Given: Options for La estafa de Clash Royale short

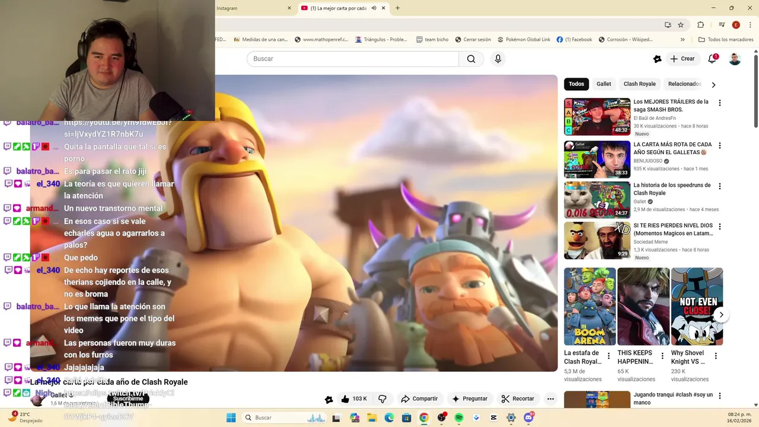Looking at the screenshot, I should (x=608, y=356).
